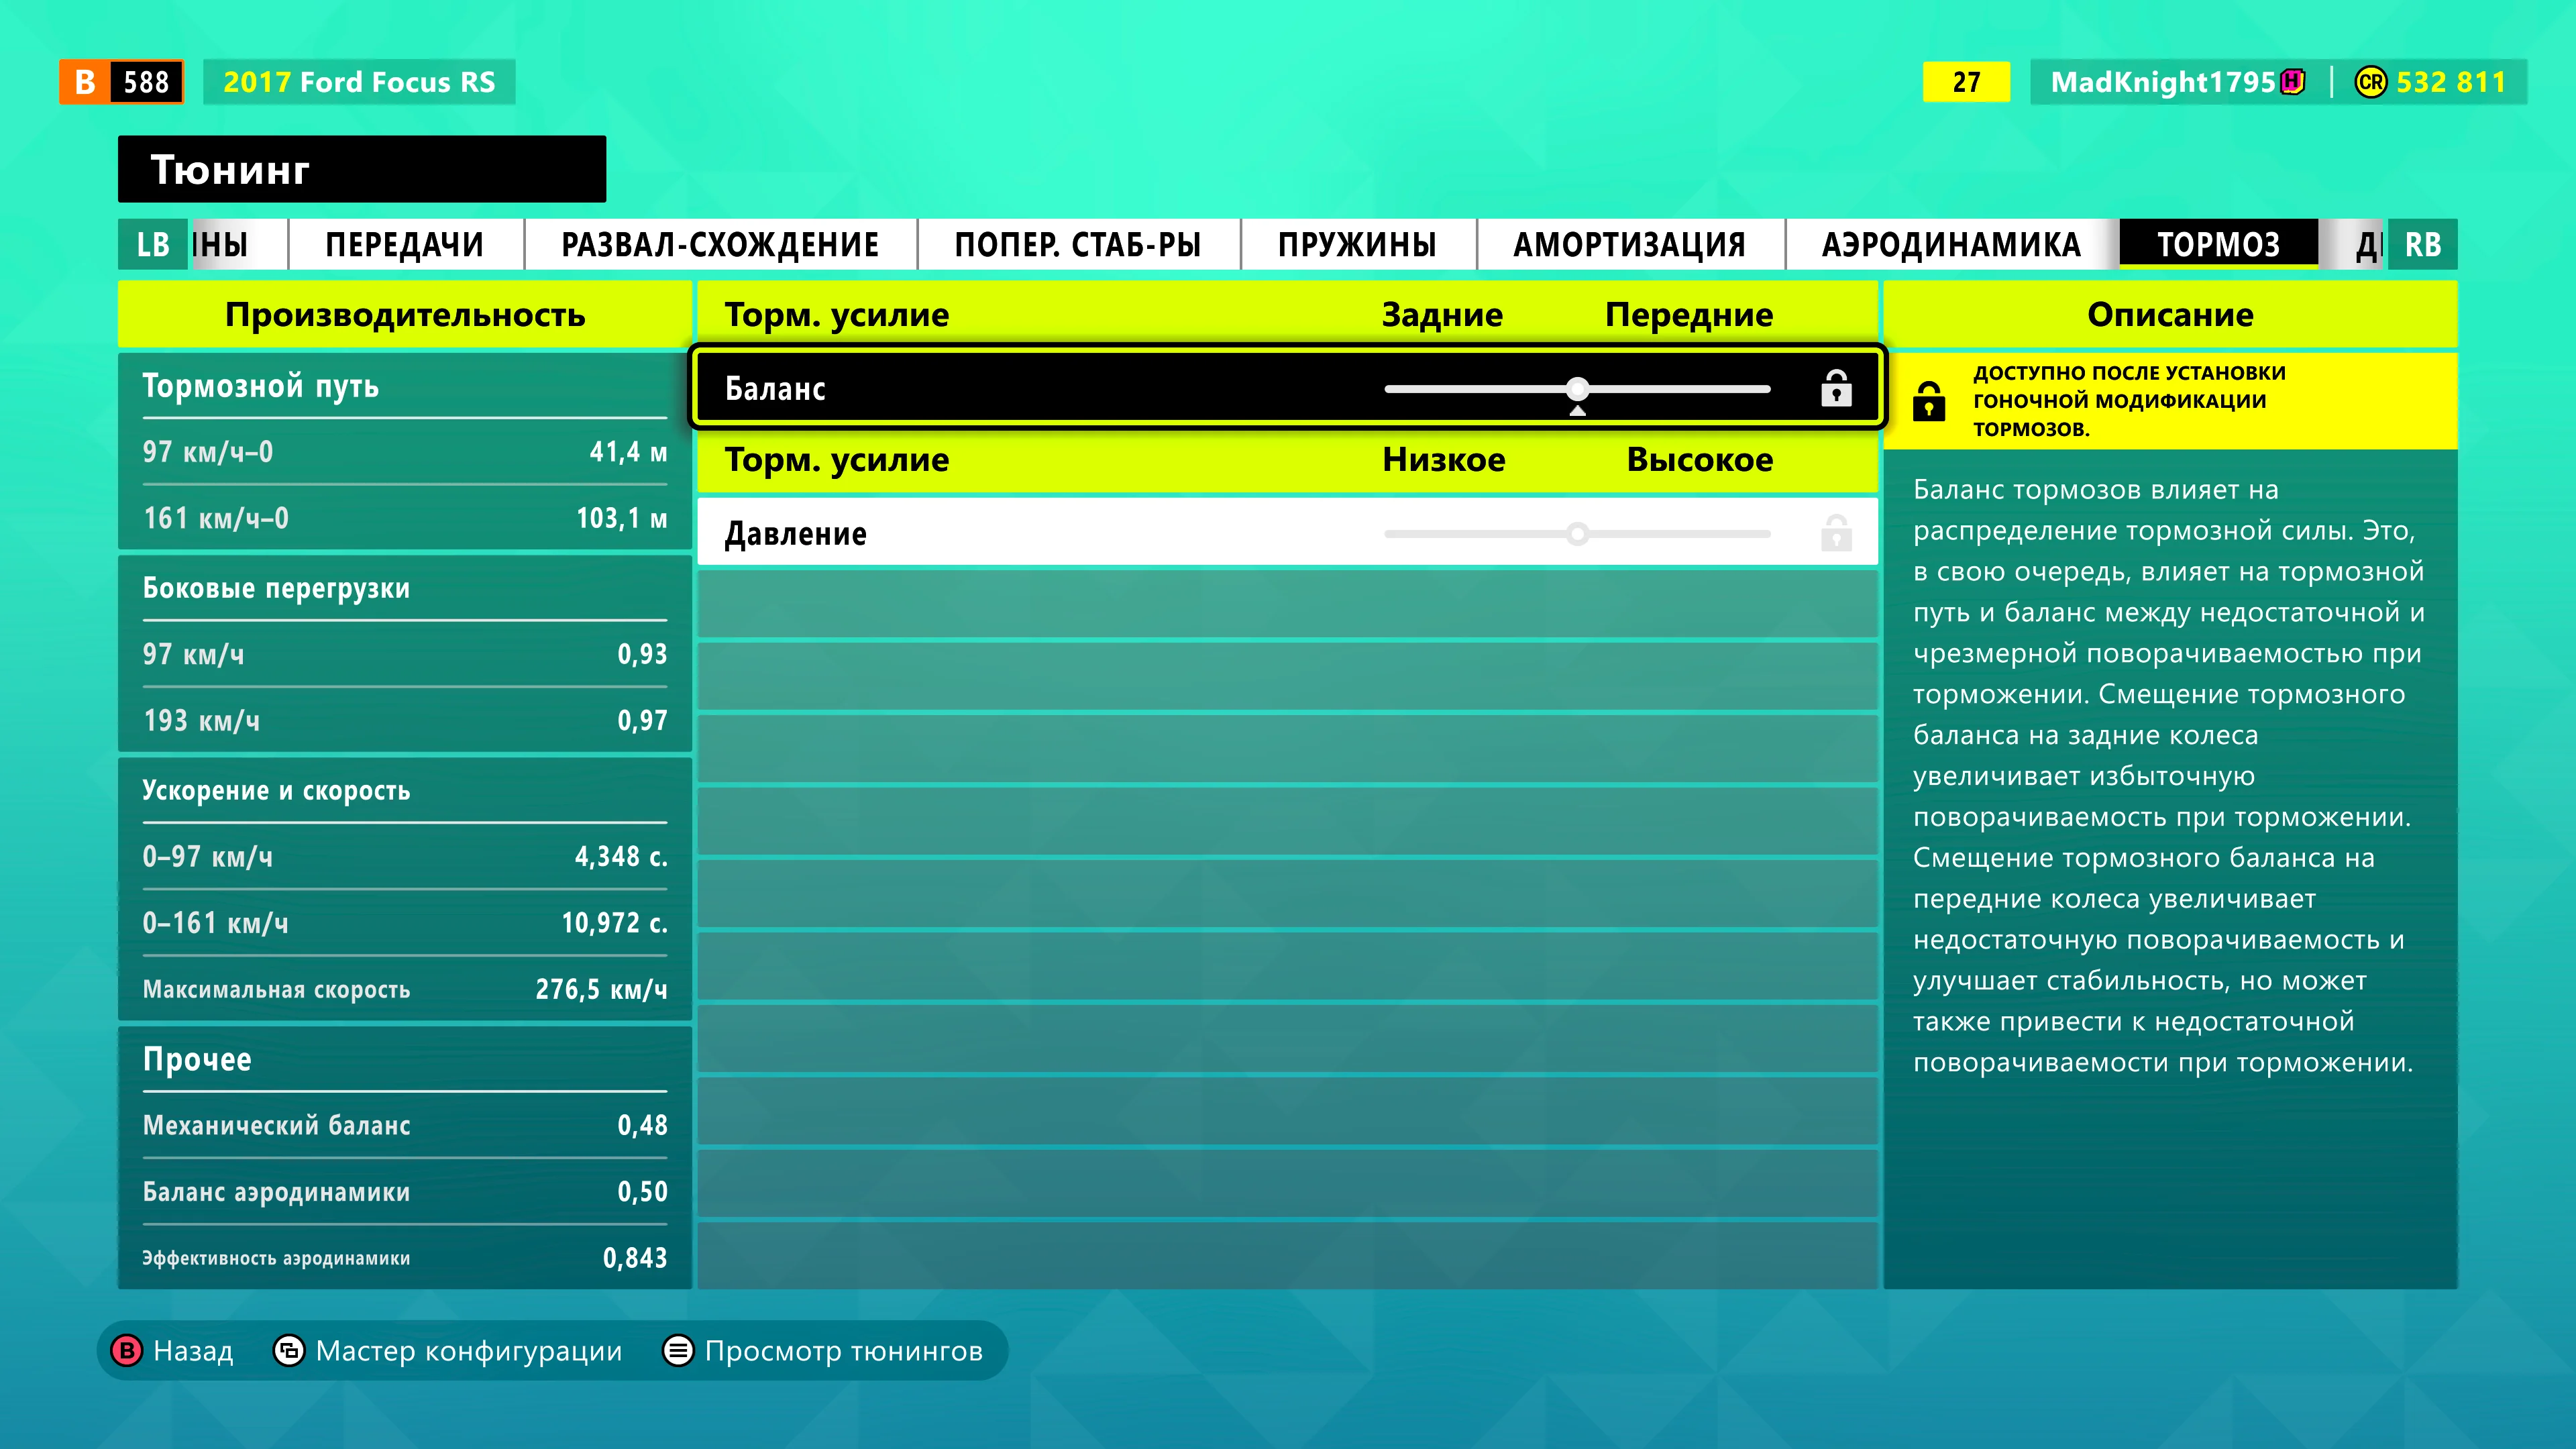Click the ДОСТУПНО ПОСЛЕ УСТАНОВКИ warning text
This screenshot has height=1449, width=2576.
tap(2129, 401)
